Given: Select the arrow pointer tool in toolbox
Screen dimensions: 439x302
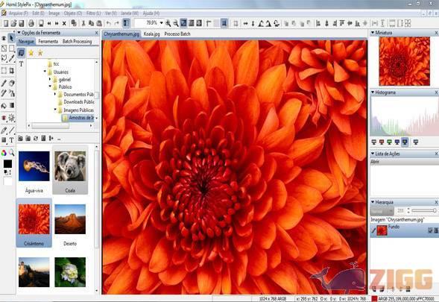Looking at the screenshot, I should coord(11,38).
